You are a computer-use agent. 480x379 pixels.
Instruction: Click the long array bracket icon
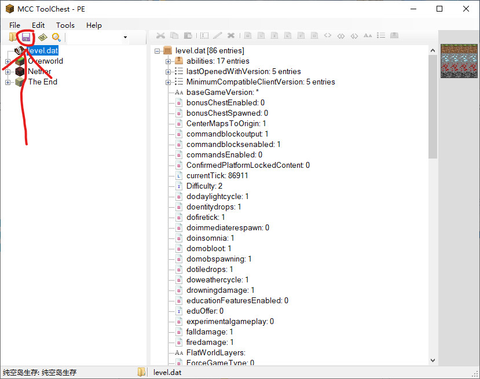pyautogui.click(x=354, y=36)
